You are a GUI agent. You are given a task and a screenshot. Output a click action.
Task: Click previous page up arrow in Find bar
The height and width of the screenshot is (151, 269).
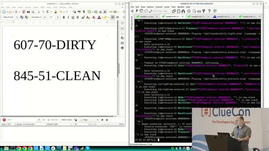coord(102,120)
